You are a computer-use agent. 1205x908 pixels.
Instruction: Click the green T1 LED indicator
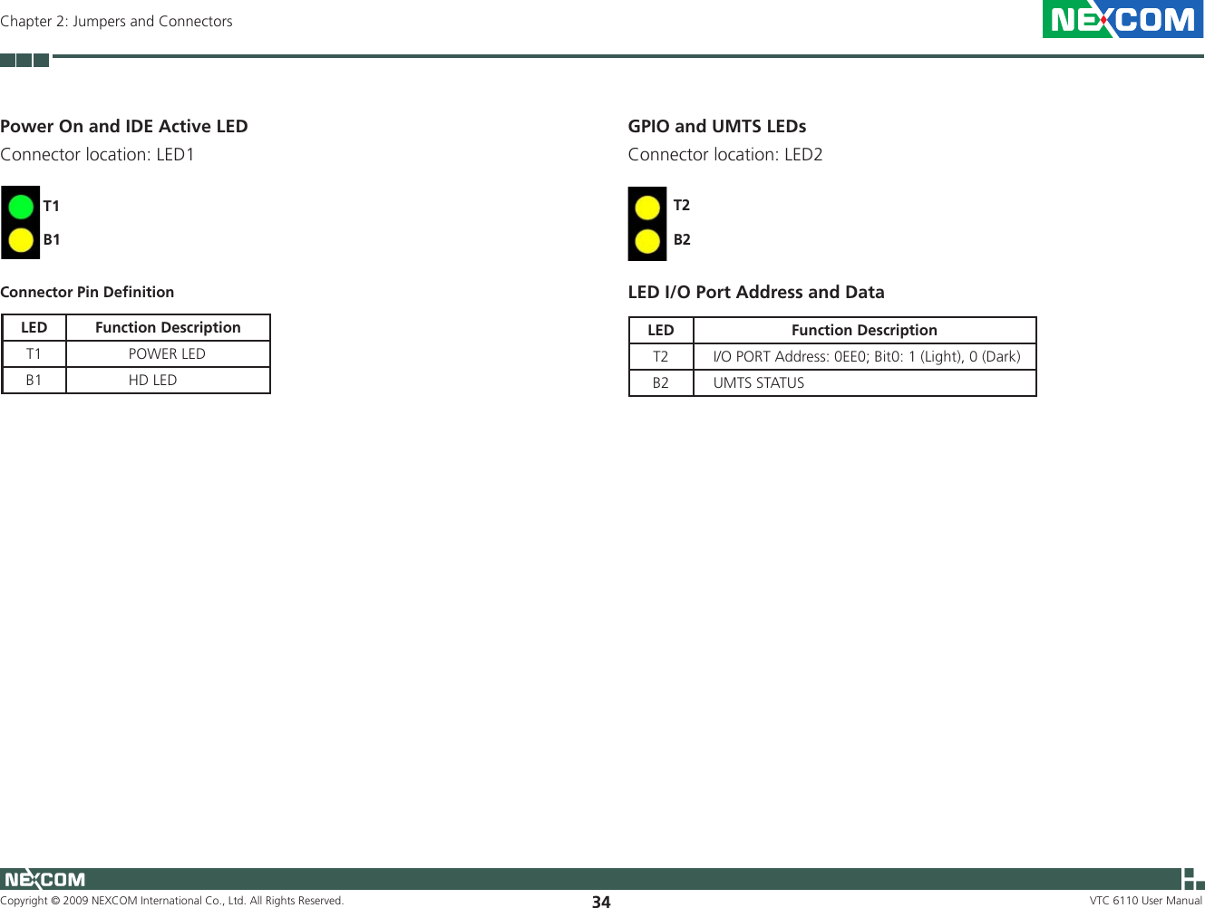21,207
